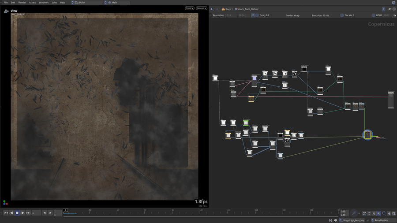Open the Build desktop selector

(87, 3)
